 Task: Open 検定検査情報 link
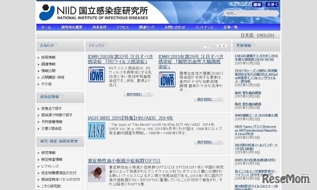[x=52, y=159]
